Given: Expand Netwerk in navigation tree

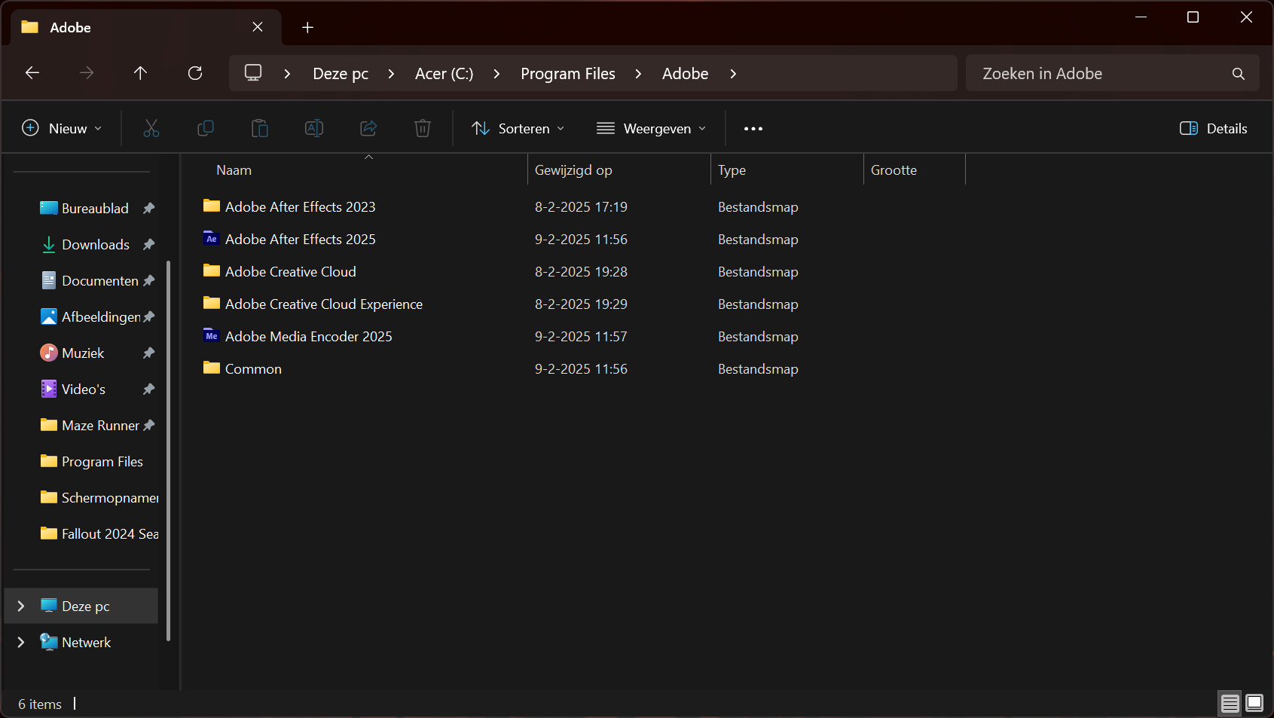Looking at the screenshot, I should 21,642.
